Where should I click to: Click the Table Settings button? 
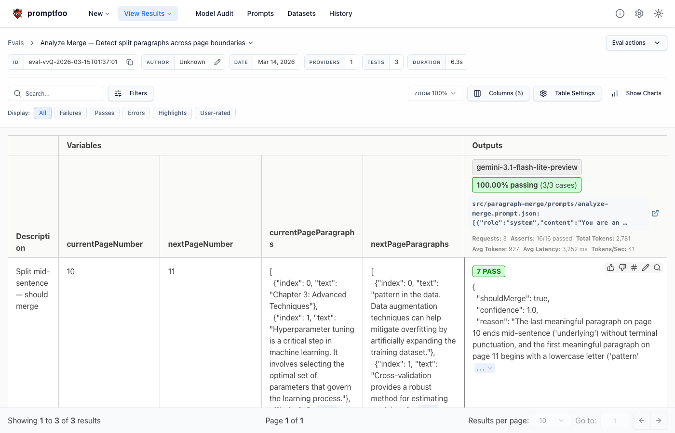coord(567,93)
